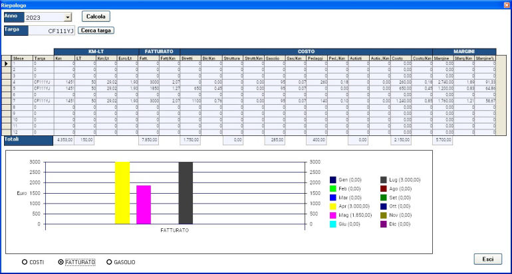The image size is (512, 274).
Task: Click the Km column header
Action: tap(64, 58)
